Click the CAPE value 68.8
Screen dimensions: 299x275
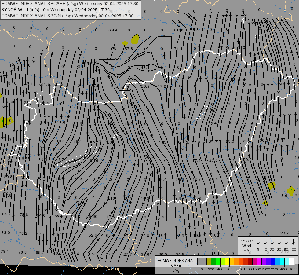coord(194,30)
